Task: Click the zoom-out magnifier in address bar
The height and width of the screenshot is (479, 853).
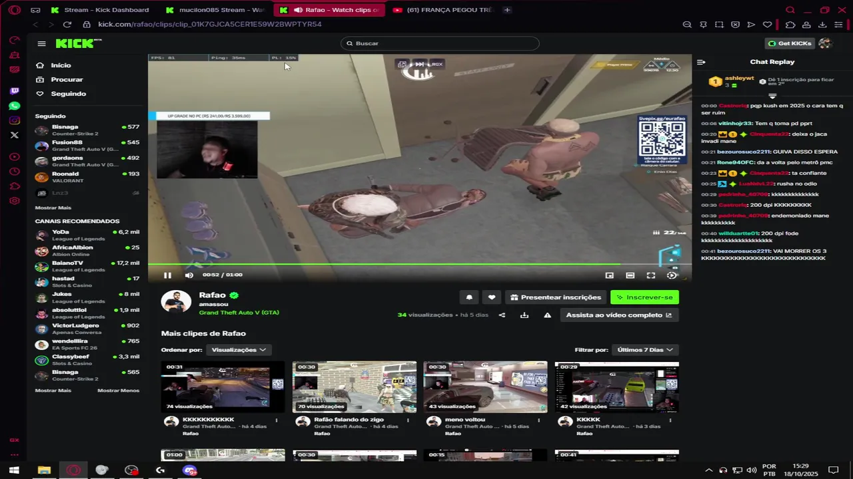Action: coord(687,25)
